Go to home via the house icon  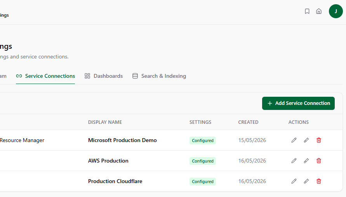tap(319, 11)
